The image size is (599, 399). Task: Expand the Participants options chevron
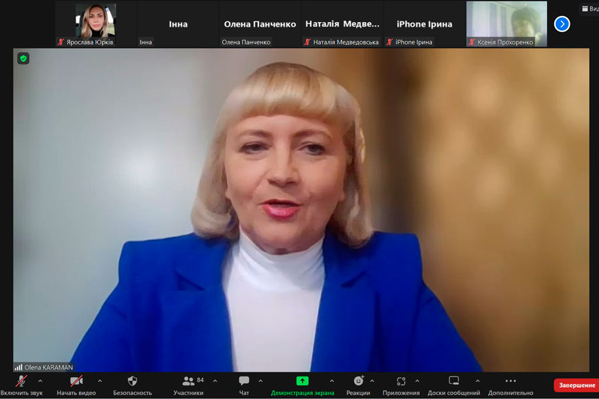click(215, 381)
